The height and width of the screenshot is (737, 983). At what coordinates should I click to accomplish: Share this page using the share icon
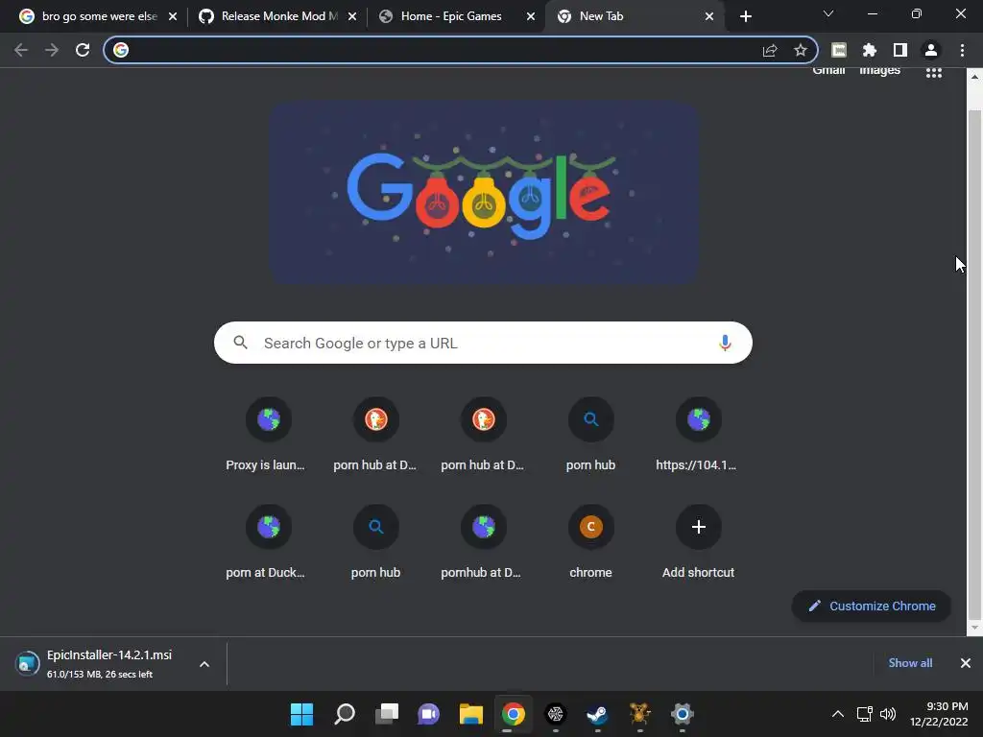[770, 50]
